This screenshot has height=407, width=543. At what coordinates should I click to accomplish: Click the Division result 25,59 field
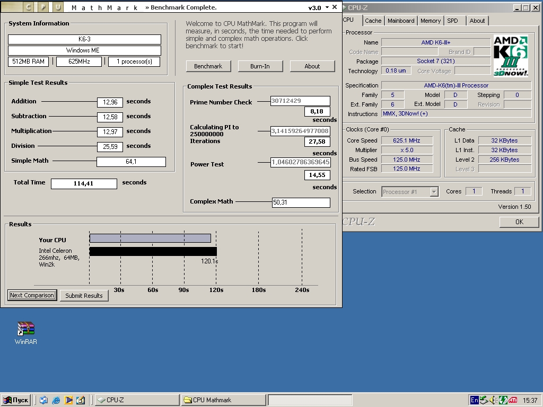[x=110, y=147]
